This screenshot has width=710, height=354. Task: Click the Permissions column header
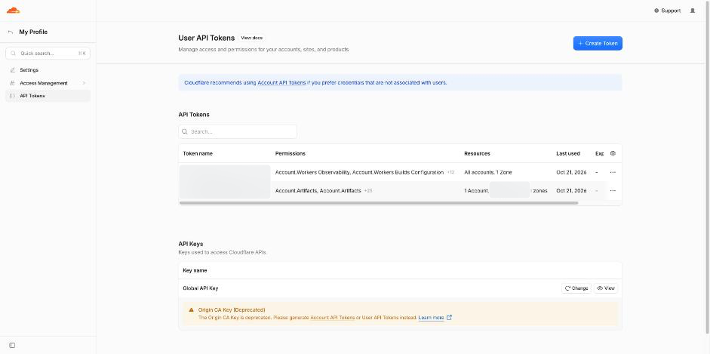[290, 153]
